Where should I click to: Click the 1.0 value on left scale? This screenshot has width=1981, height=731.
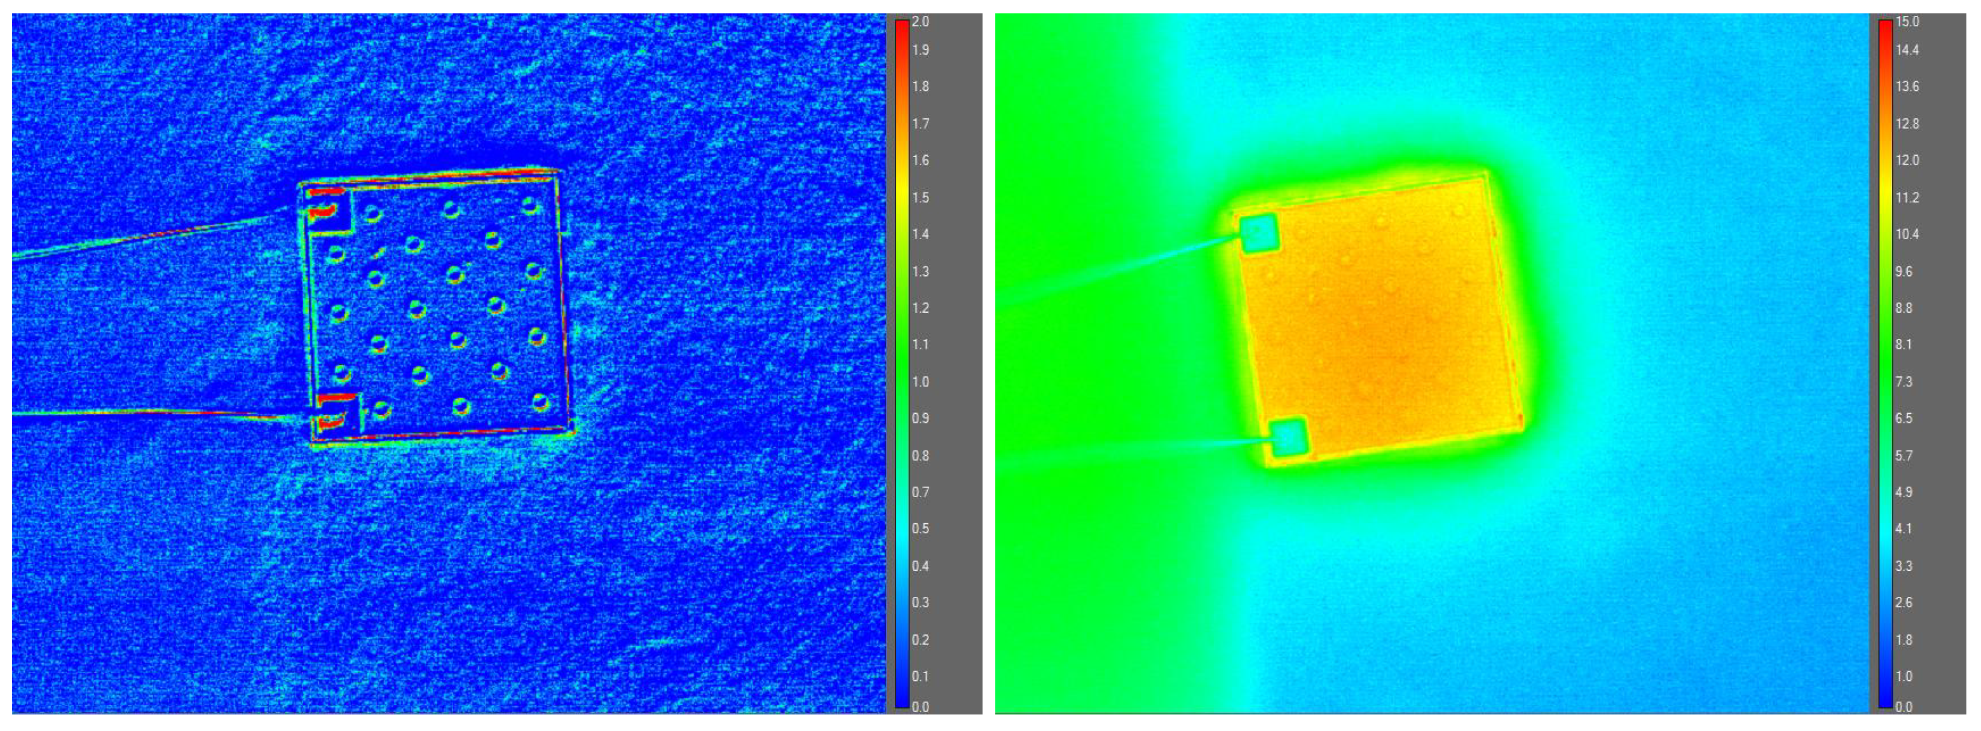coord(920,381)
